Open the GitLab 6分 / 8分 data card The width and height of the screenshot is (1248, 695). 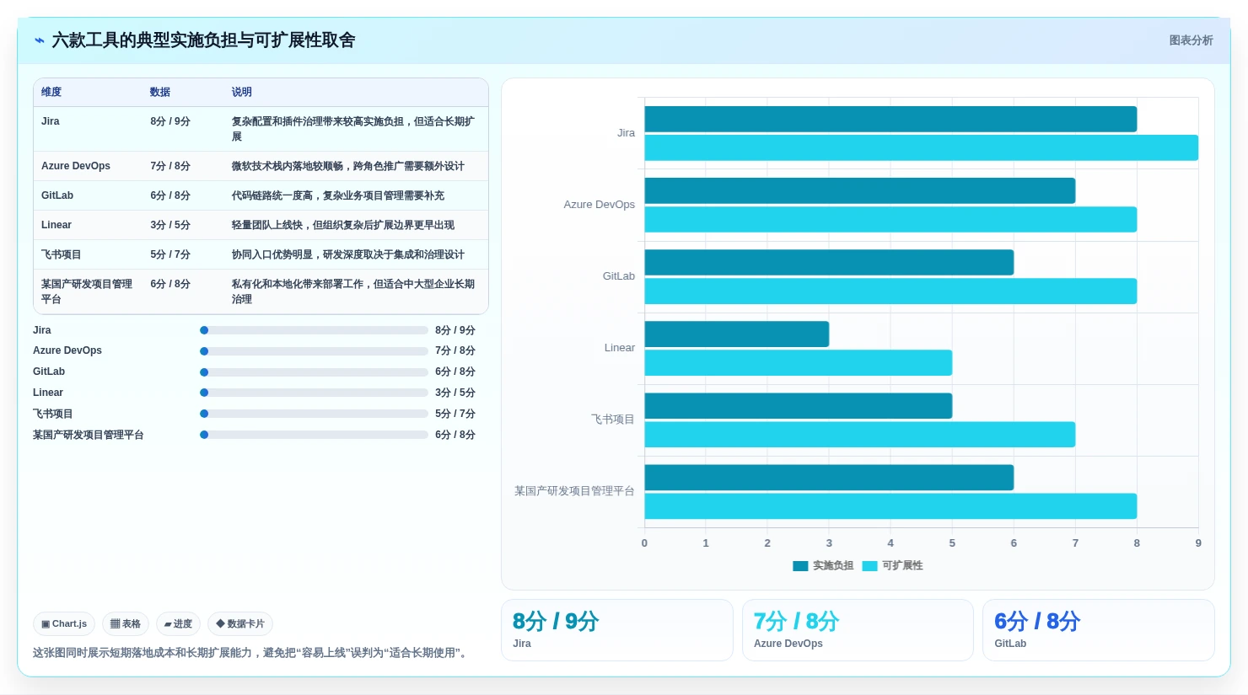pos(1099,630)
